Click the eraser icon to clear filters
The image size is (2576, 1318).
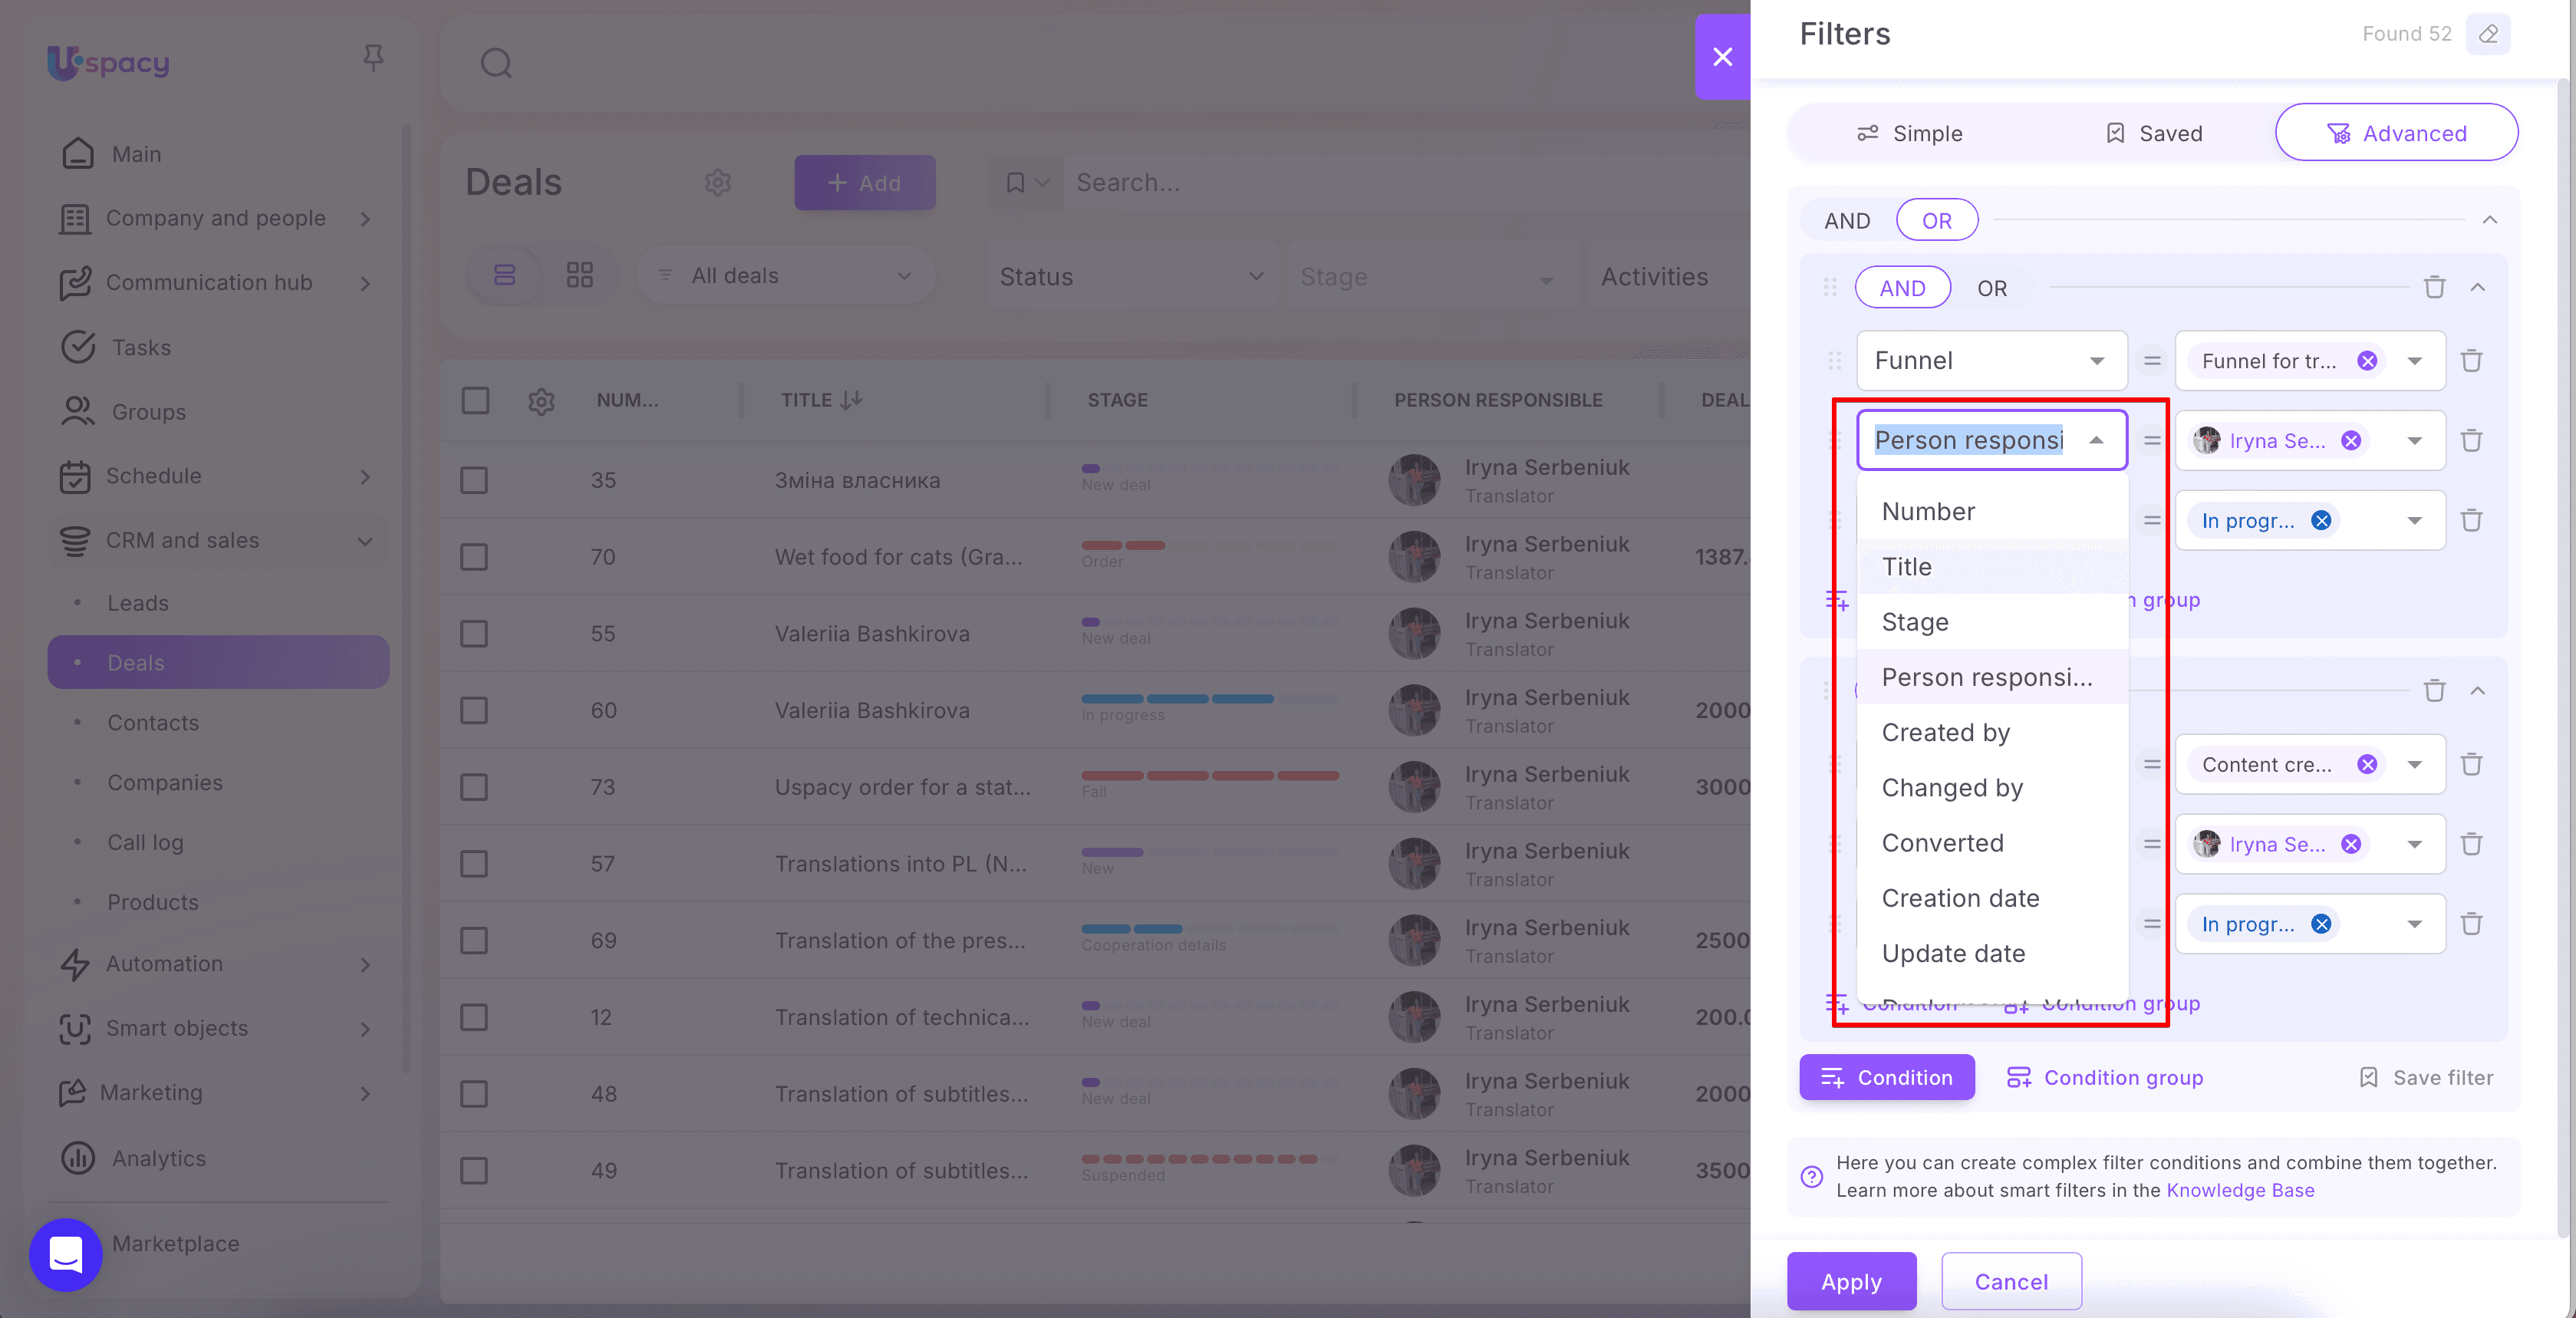2488,34
